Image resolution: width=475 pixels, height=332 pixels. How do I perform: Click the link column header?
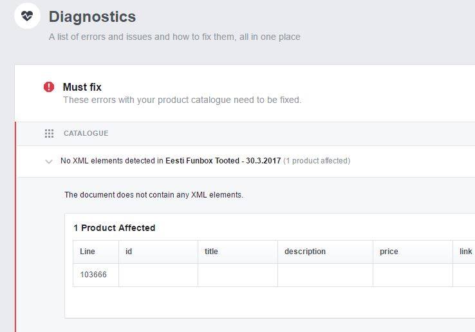tap(464, 252)
